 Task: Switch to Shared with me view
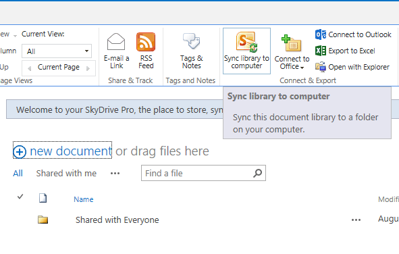pos(66,174)
